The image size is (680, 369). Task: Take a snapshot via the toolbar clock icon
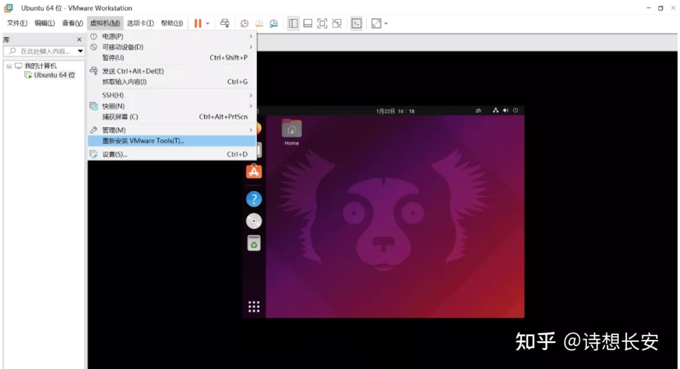click(x=244, y=23)
